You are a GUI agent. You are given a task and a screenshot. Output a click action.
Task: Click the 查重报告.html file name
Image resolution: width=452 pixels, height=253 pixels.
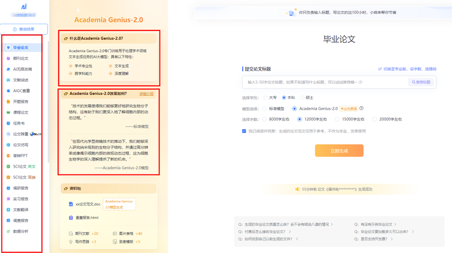pos(87,217)
